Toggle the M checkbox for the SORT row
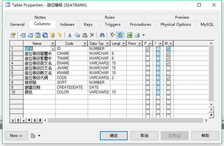The height and width of the screenshot is (146, 224). click(168, 83)
